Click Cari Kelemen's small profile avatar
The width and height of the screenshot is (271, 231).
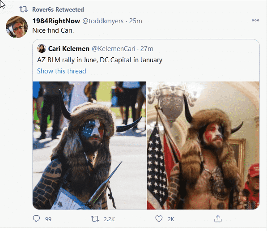coord(42,48)
